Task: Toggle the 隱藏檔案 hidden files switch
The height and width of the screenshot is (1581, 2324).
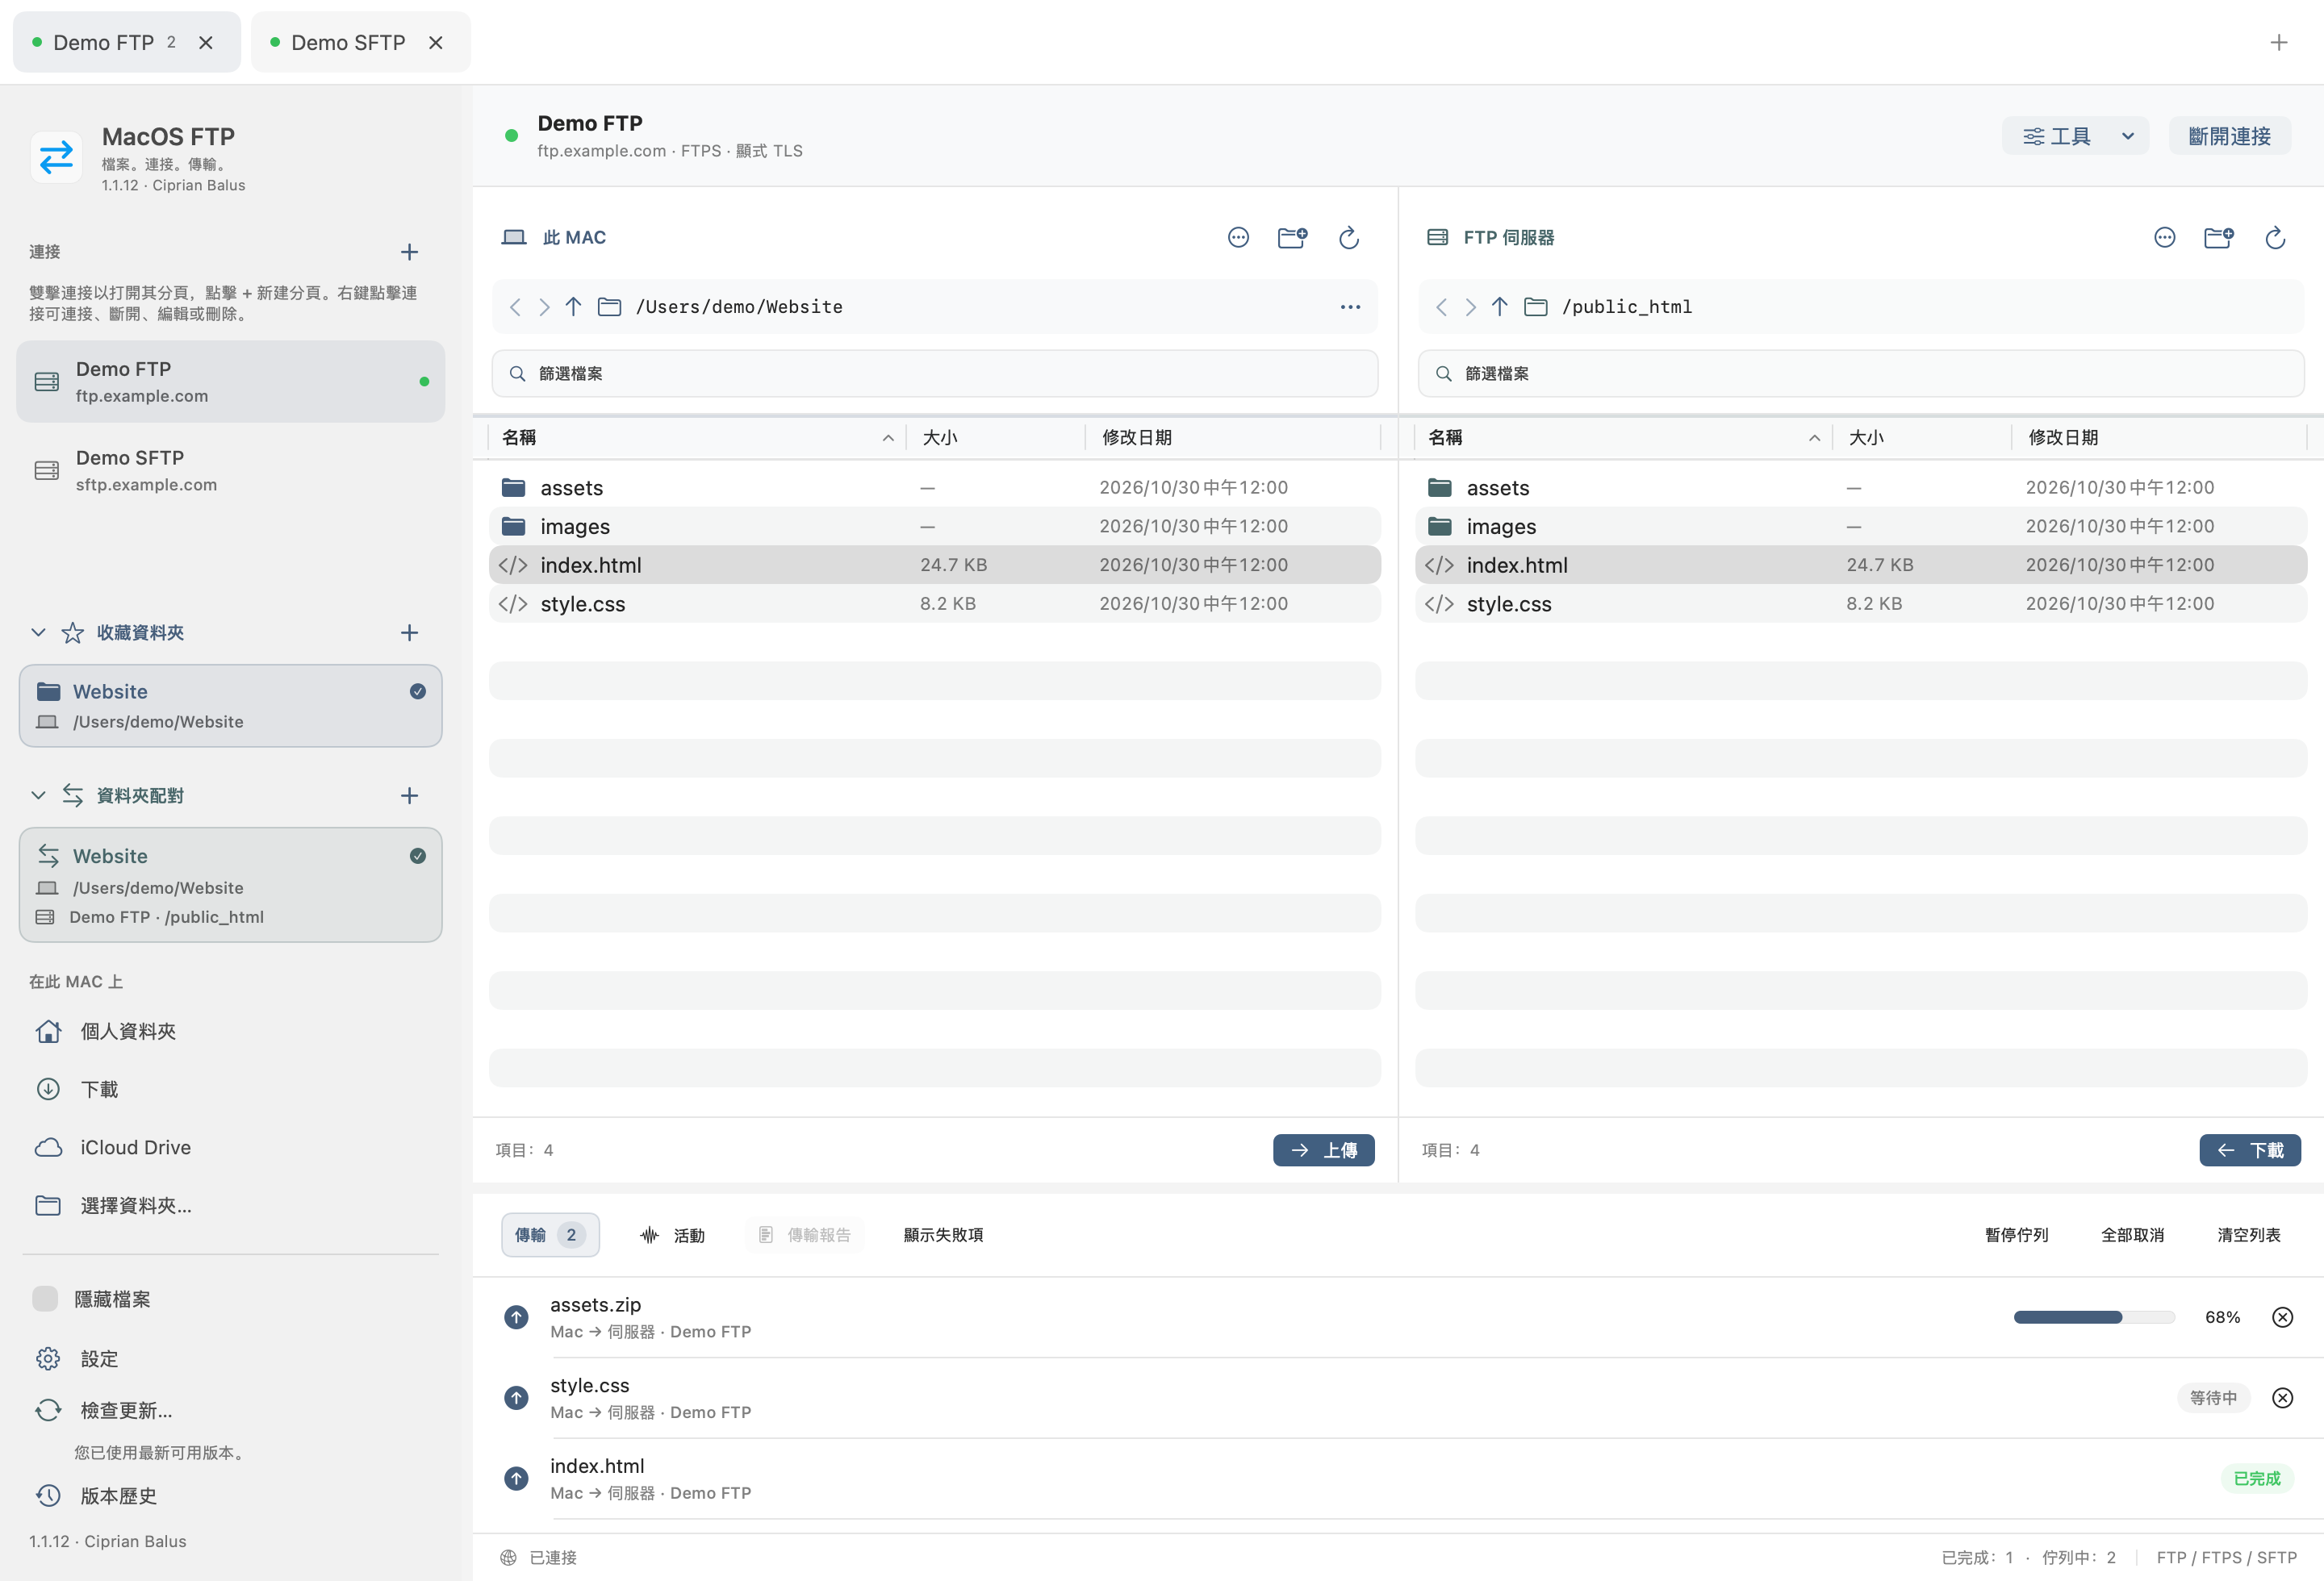Action: coord(45,1298)
